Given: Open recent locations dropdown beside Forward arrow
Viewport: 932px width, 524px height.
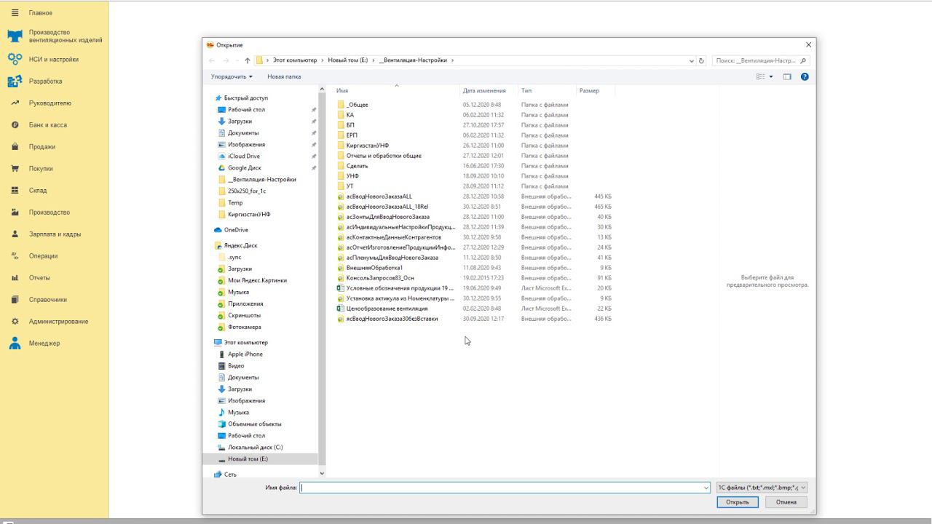Looking at the screenshot, I should coord(236,60).
